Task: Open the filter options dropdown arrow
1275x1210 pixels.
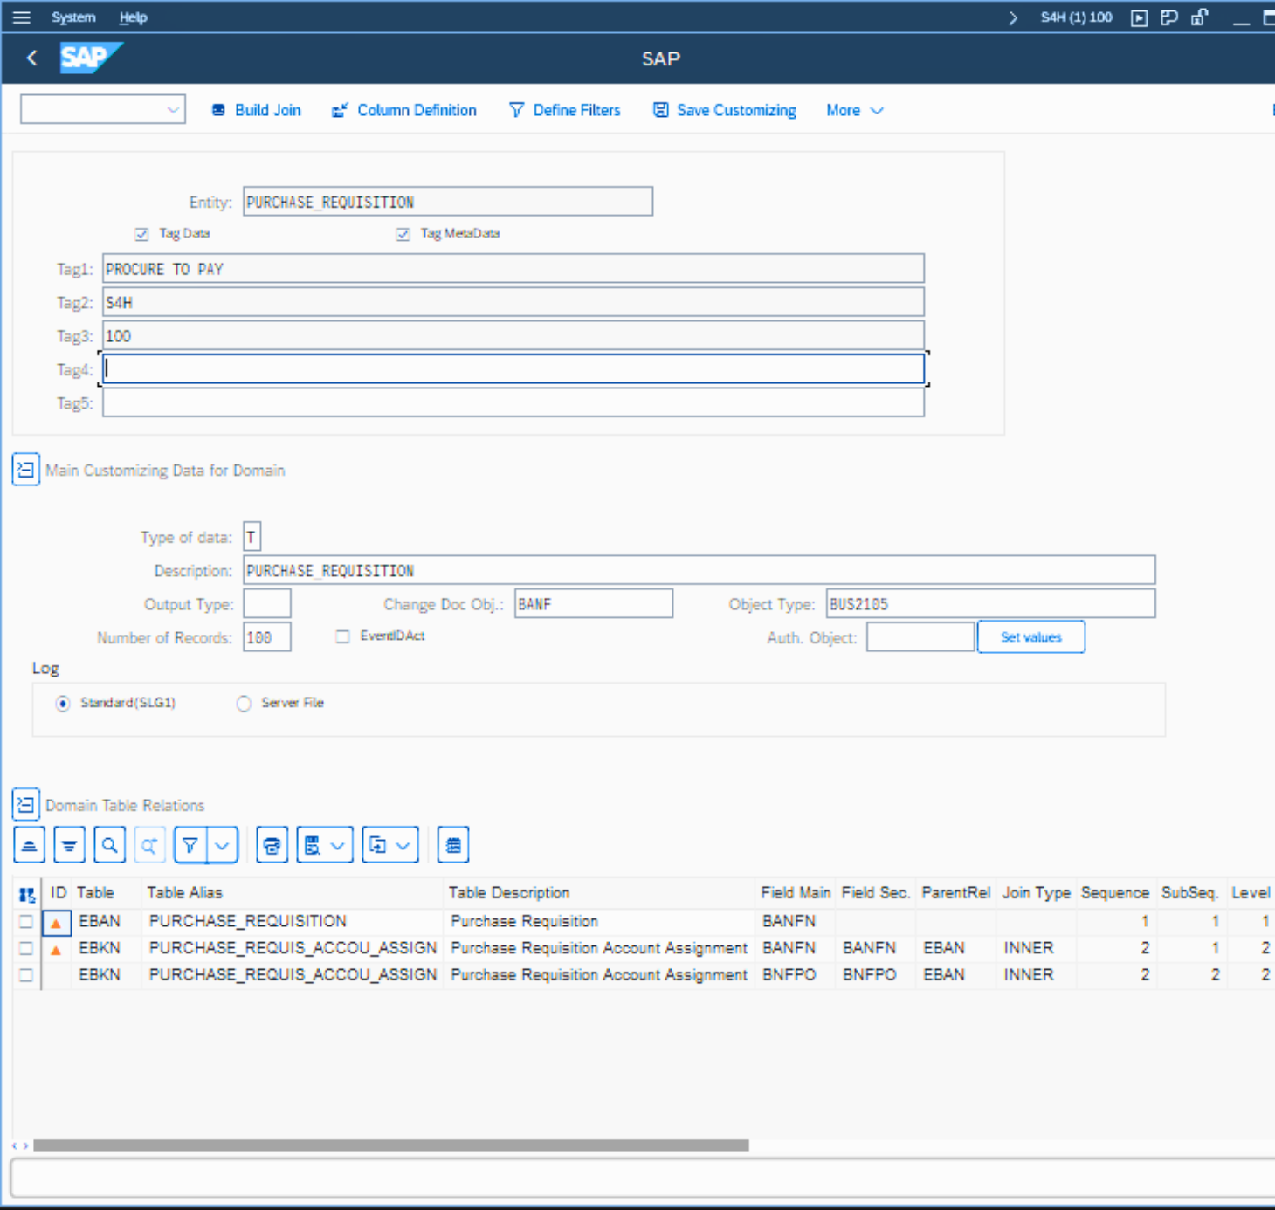Action: coord(222,845)
